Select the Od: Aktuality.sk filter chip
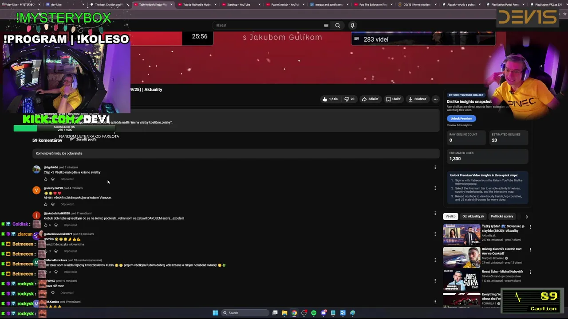This screenshot has height=319, width=568. 473,216
